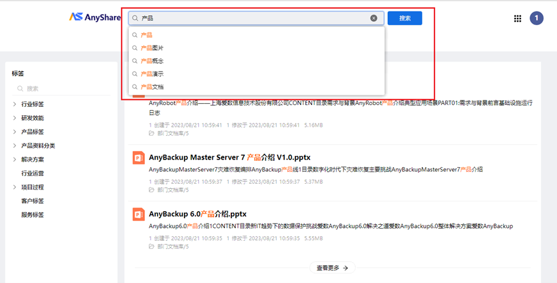This screenshot has height=283, width=557.
Task: Select the 产品资料分类 label
Action: click(x=38, y=146)
